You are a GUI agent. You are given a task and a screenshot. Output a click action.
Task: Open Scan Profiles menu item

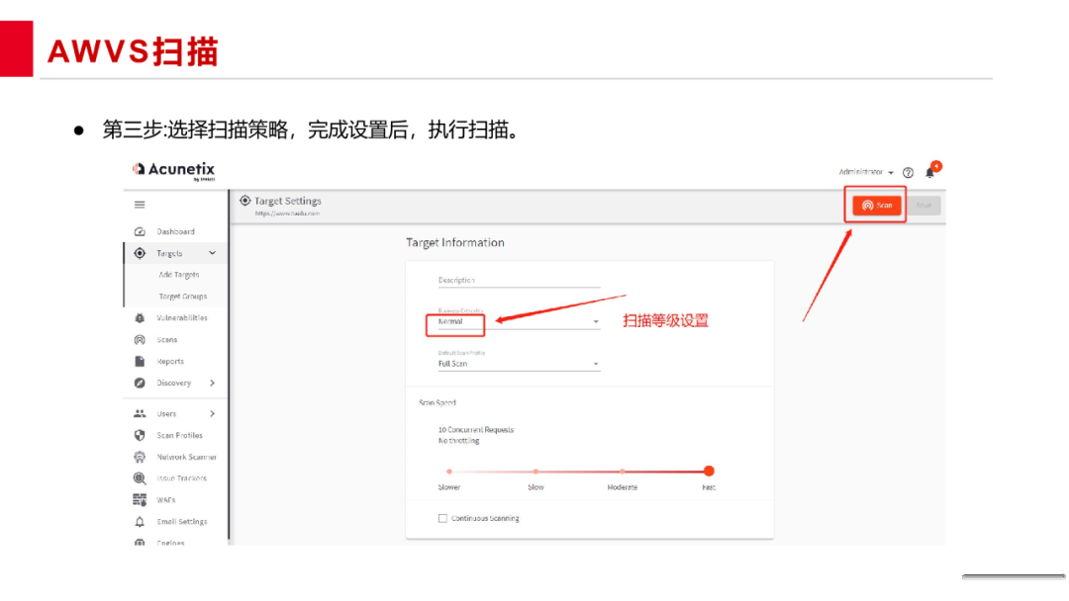179,435
